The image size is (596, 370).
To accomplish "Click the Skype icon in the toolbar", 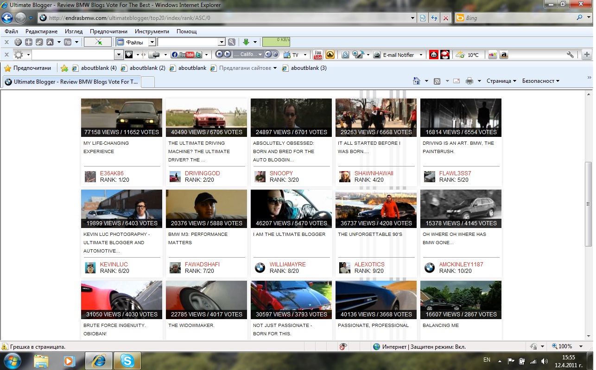I will pyautogui.click(x=345, y=55).
